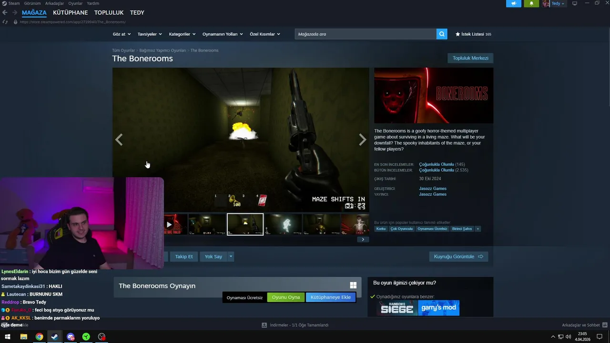Click the search magnifier button
The height and width of the screenshot is (343, 610).
(x=442, y=34)
